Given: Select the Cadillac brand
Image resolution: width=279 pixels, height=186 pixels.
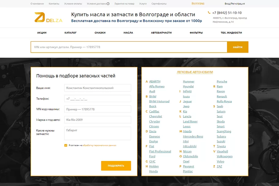Looking at the screenshot, I should (x=154, y=111).
